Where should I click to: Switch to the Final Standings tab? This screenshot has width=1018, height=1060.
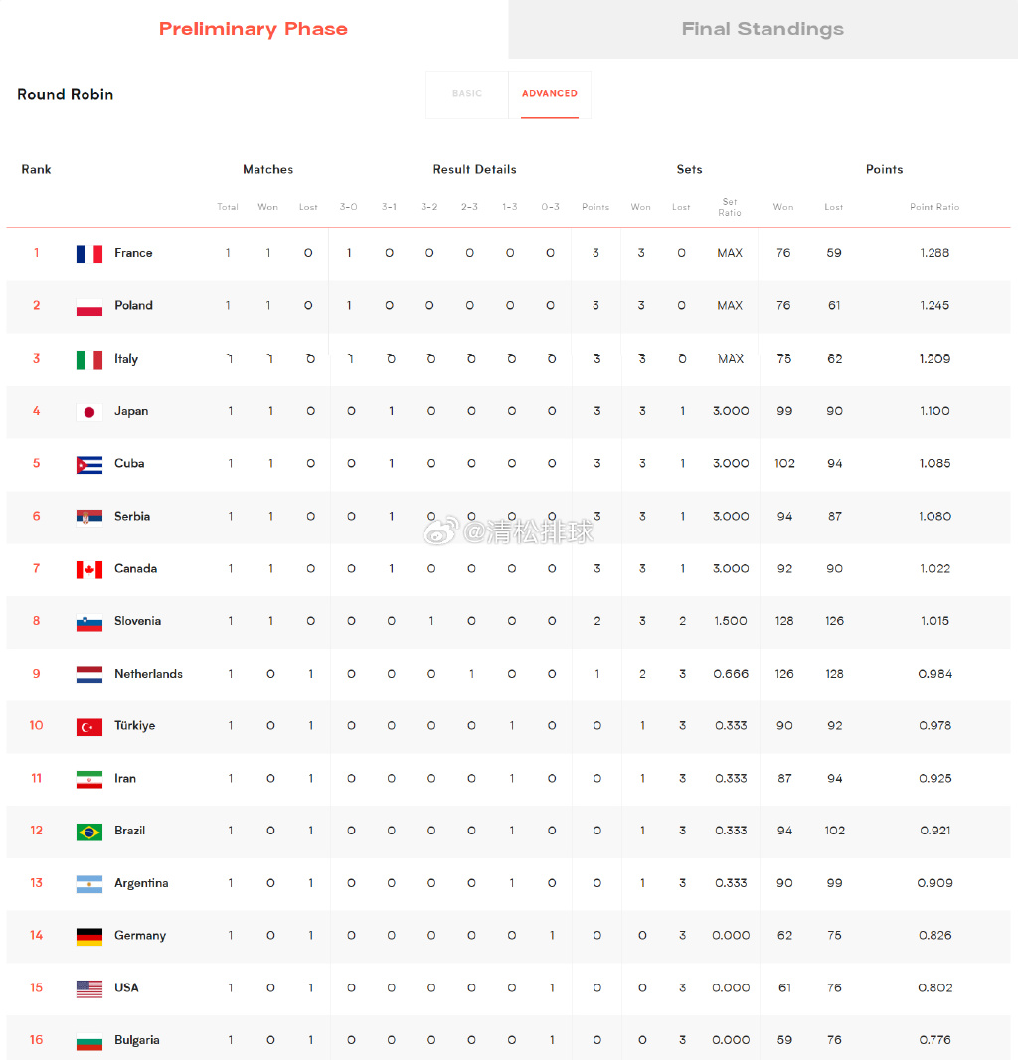tap(763, 29)
